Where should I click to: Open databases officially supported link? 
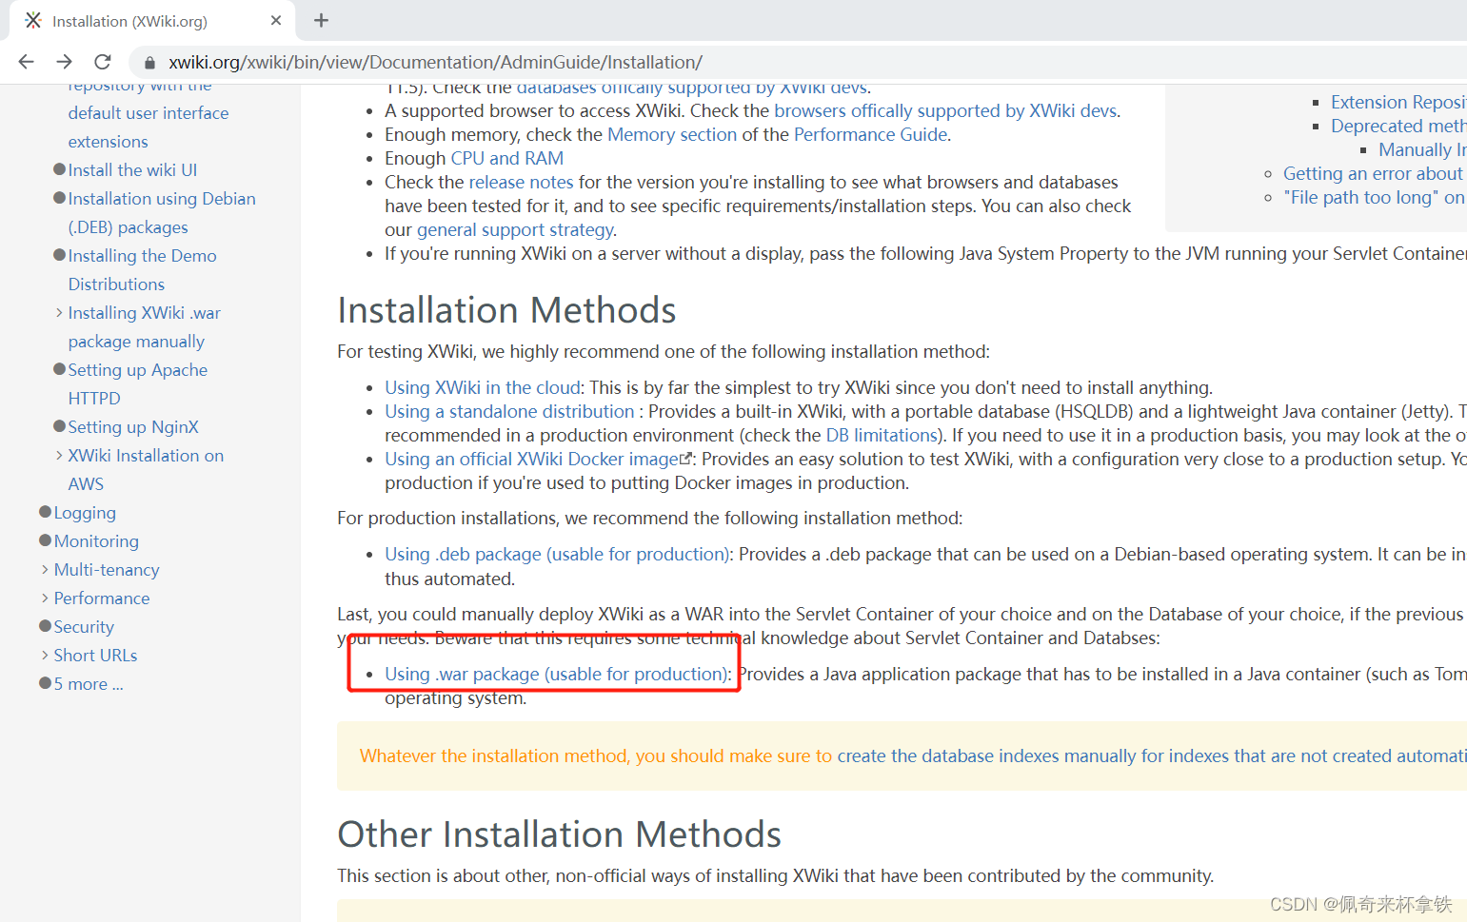point(691,88)
